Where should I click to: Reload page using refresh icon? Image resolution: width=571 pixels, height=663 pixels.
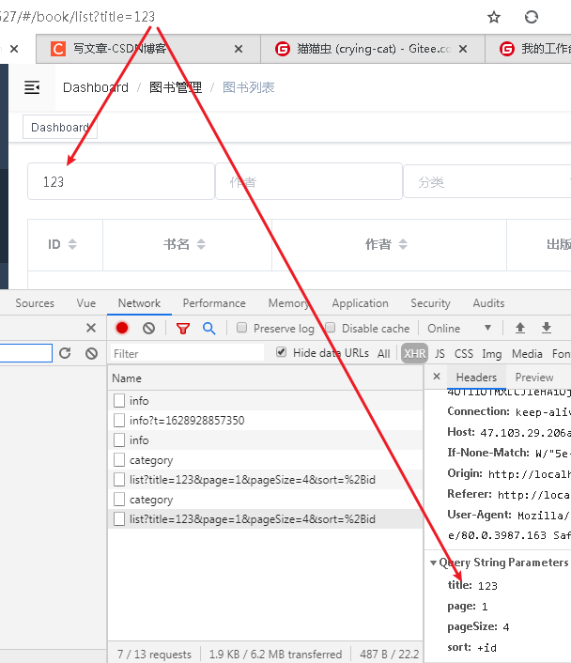[532, 17]
